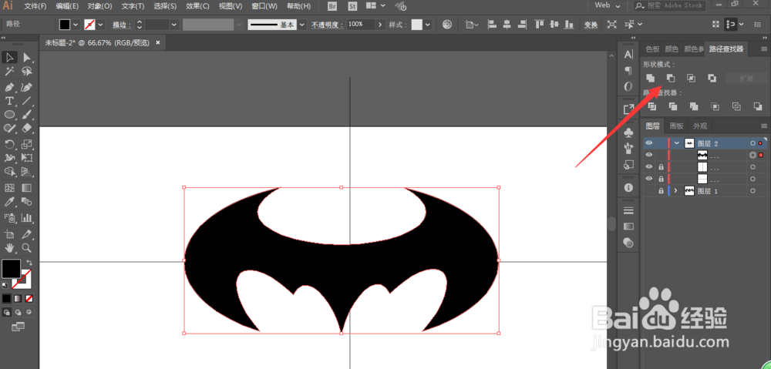Open stroke weight dropdown
Viewport: 771px width, 369px height.
click(174, 25)
